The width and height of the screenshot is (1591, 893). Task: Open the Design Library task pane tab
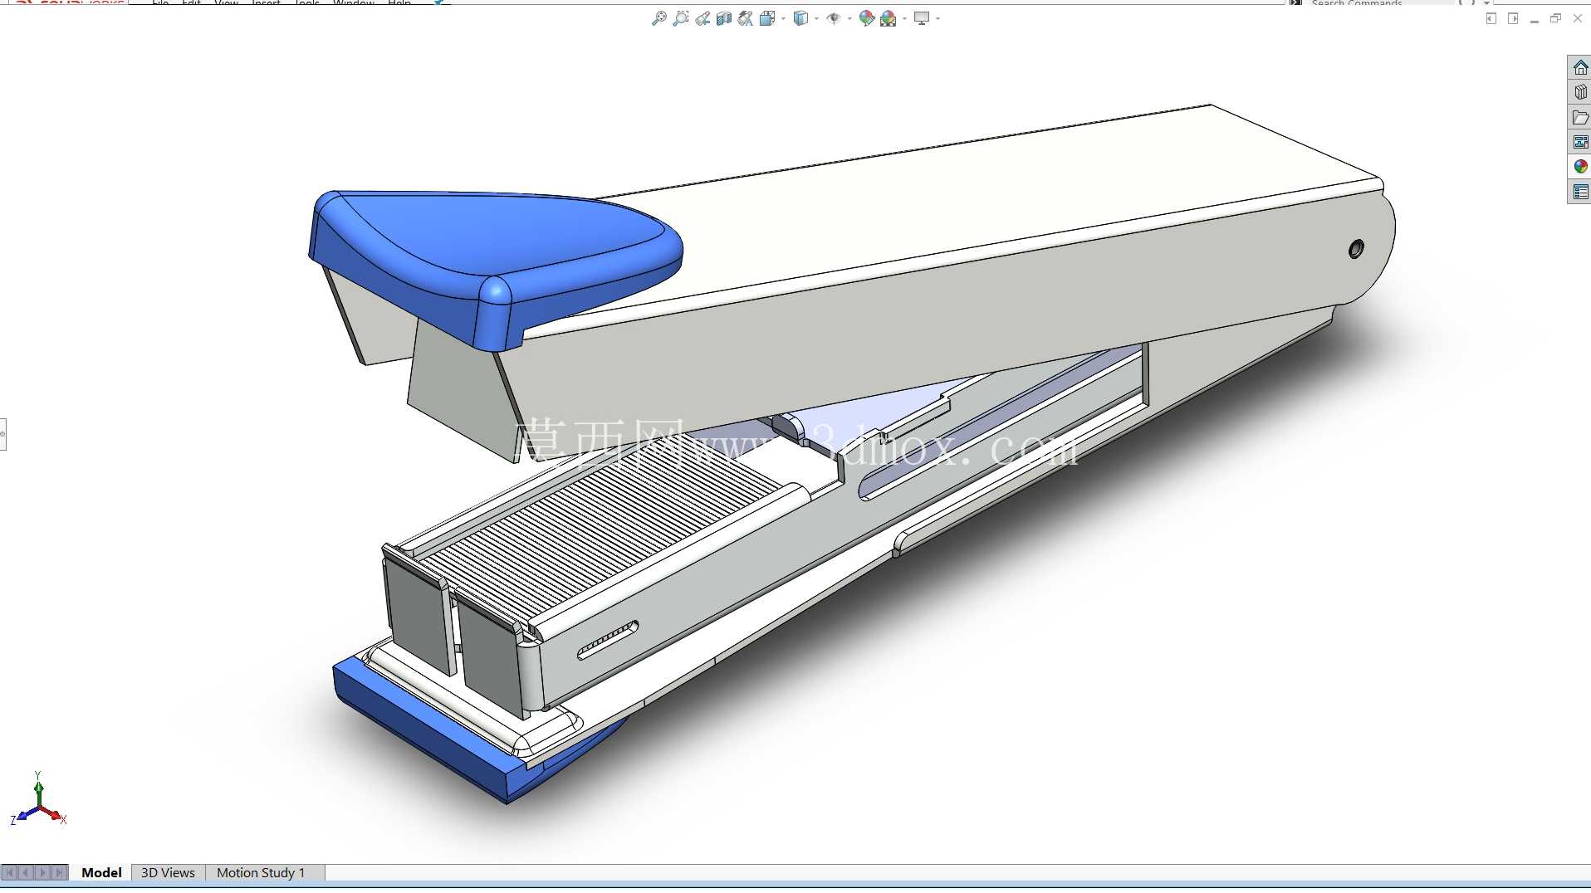click(x=1580, y=92)
